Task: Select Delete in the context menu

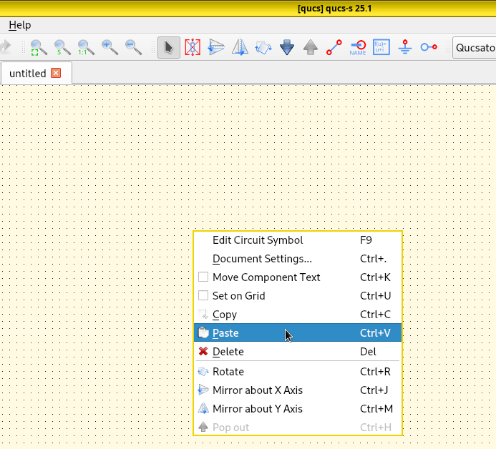Action: click(x=228, y=352)
